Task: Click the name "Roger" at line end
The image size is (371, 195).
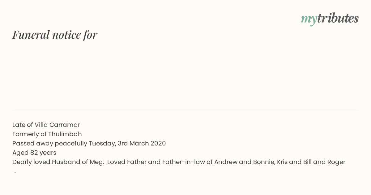Action: pos(336,162)
